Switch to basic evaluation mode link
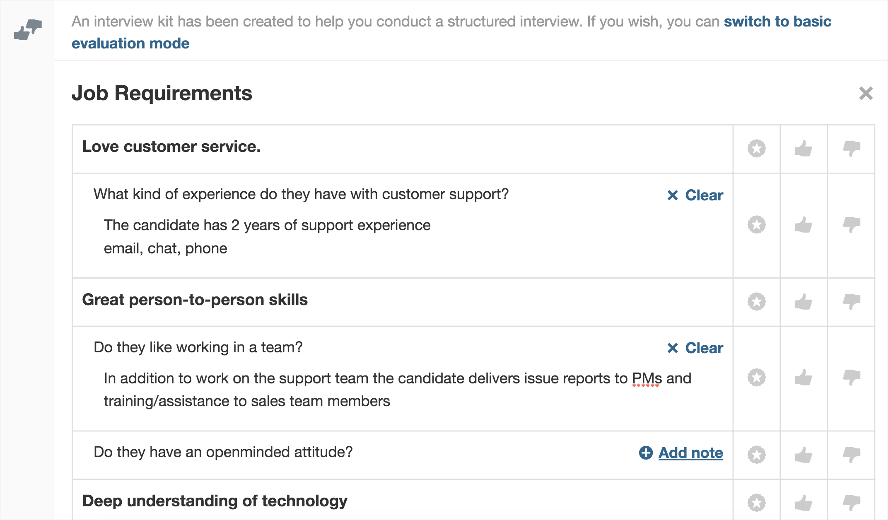Viewport: 888px width, 520px height. (451, 32)
